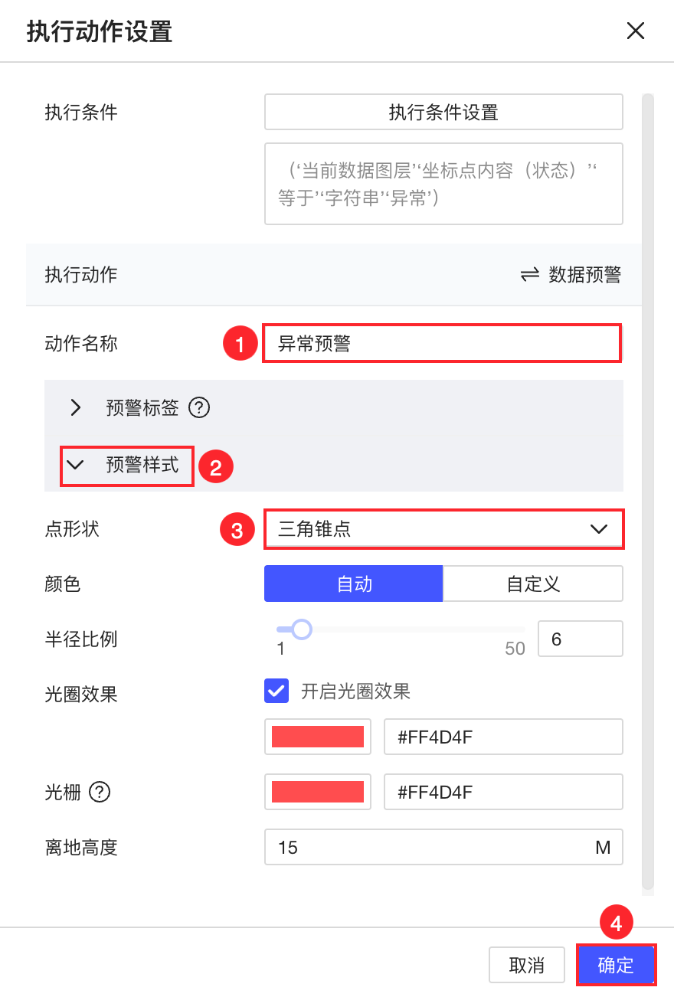Click the 离地高度 input field
The image size is (674, 997).
[429, 847]
